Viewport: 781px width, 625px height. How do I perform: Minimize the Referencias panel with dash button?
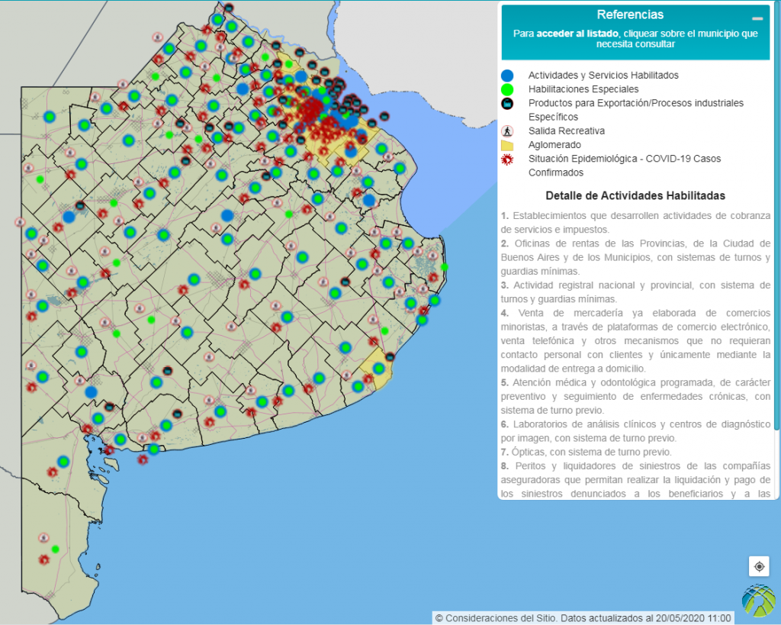[x=757, y=19]
